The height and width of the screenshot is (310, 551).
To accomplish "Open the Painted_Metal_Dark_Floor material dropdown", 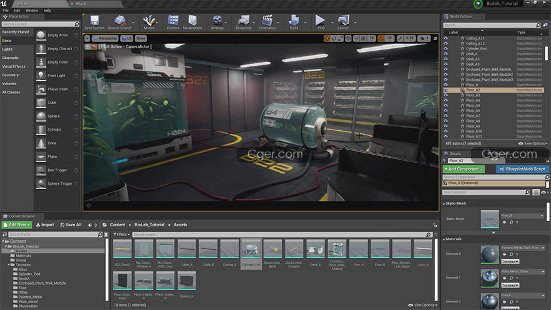I will pos(523,248).
